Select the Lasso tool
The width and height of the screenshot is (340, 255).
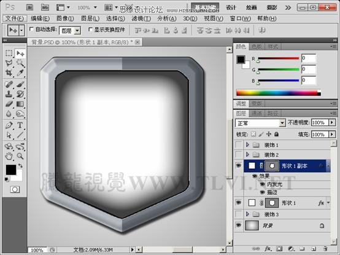pyautogui.click(x=9, y=63)
